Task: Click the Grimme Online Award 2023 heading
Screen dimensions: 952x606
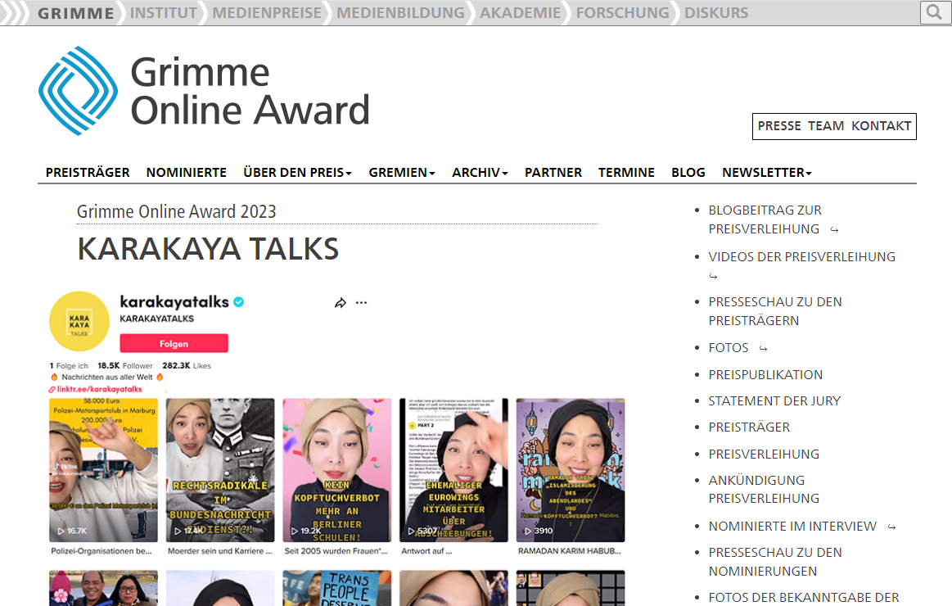Action: click(176, 211)
